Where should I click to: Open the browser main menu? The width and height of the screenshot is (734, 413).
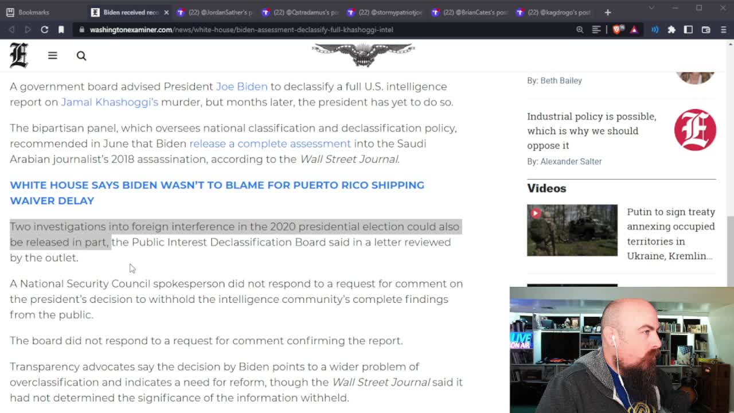(723, 29)
